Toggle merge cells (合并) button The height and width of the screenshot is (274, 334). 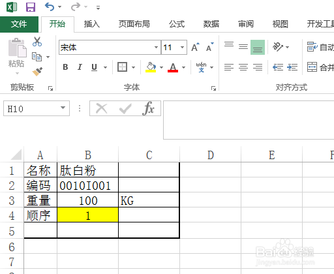point(320,67)
